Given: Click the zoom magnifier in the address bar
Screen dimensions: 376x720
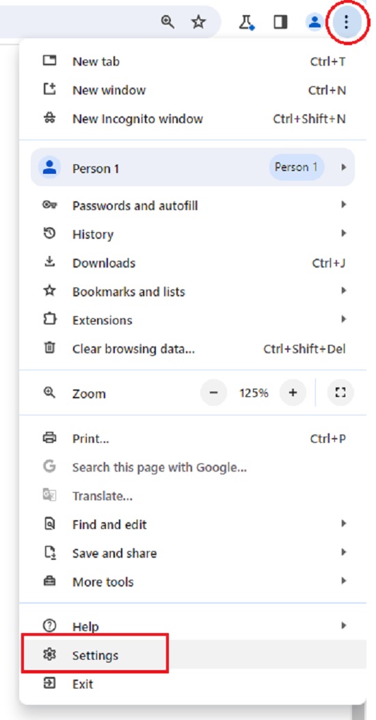Looking at the screenshot, I should point(167,22).
